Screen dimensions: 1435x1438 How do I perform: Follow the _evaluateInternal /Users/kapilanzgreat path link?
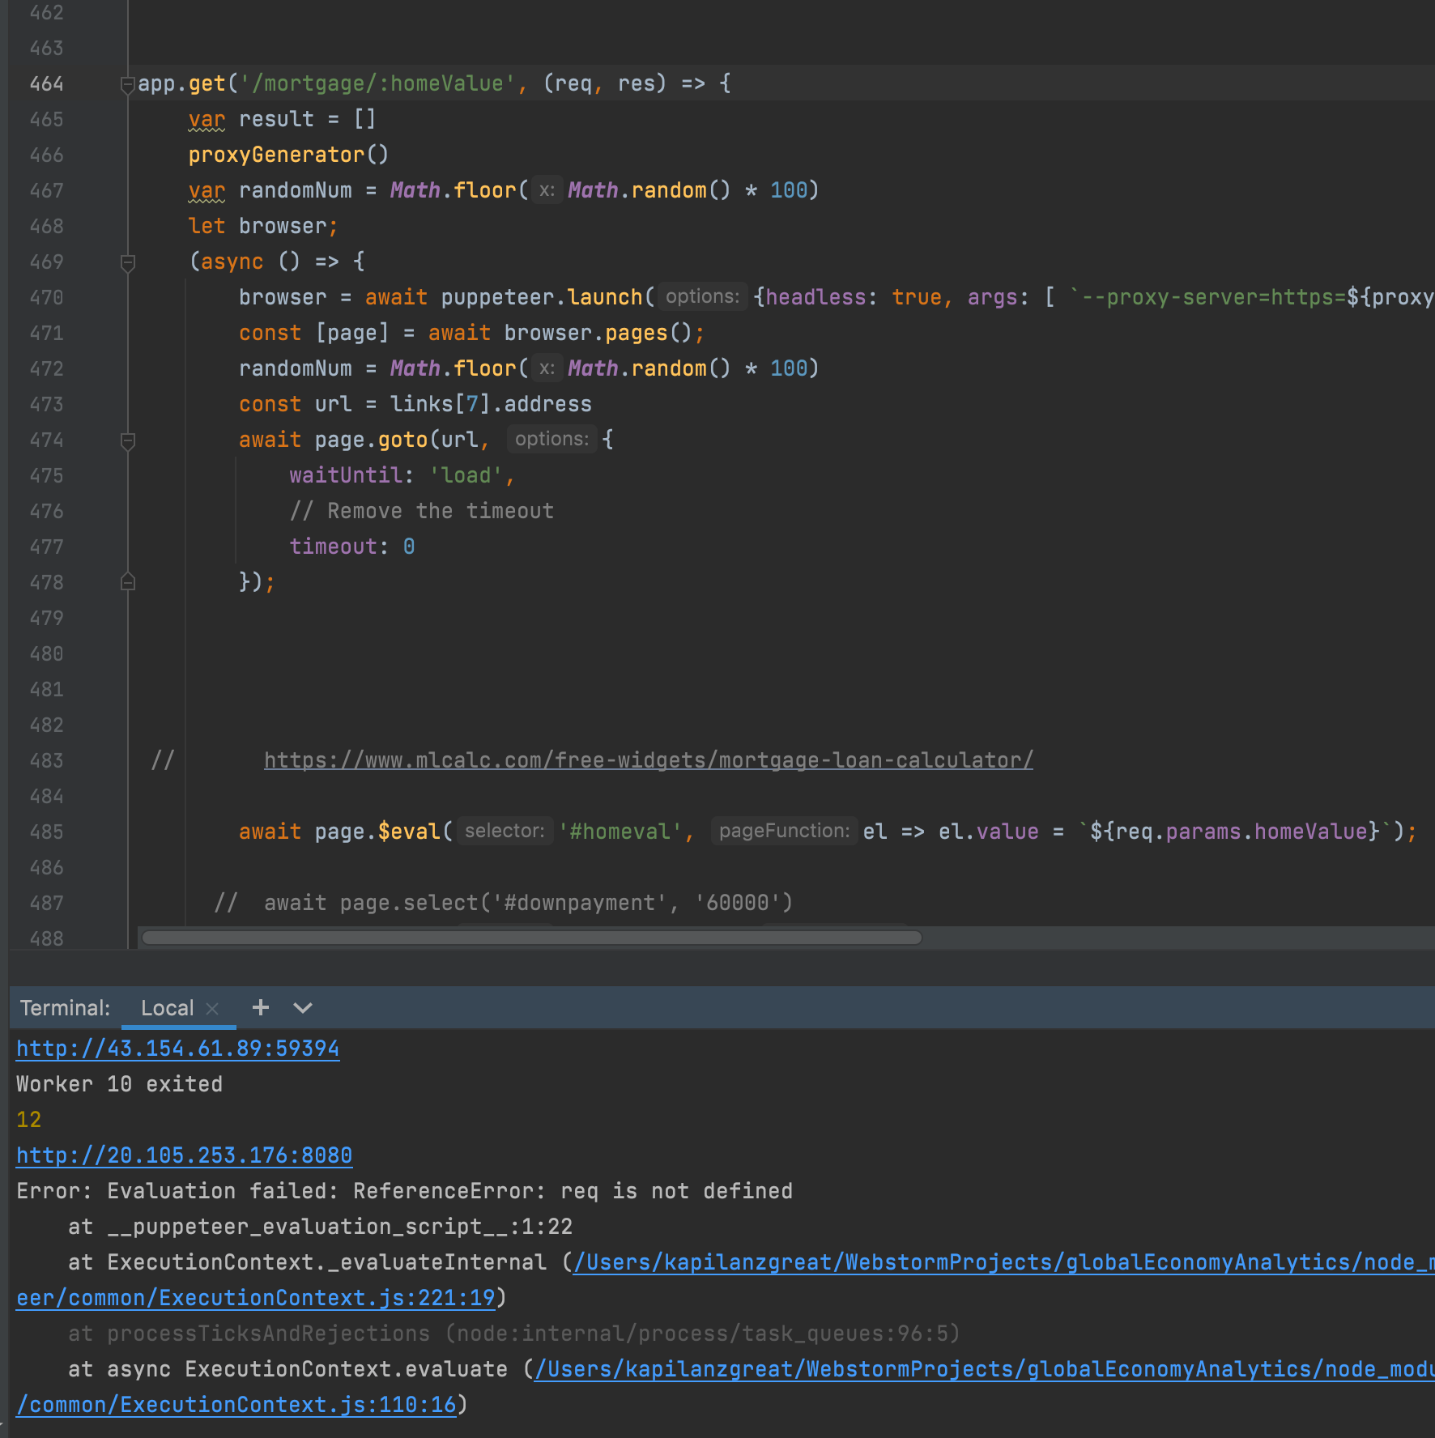(1004, 1262)
